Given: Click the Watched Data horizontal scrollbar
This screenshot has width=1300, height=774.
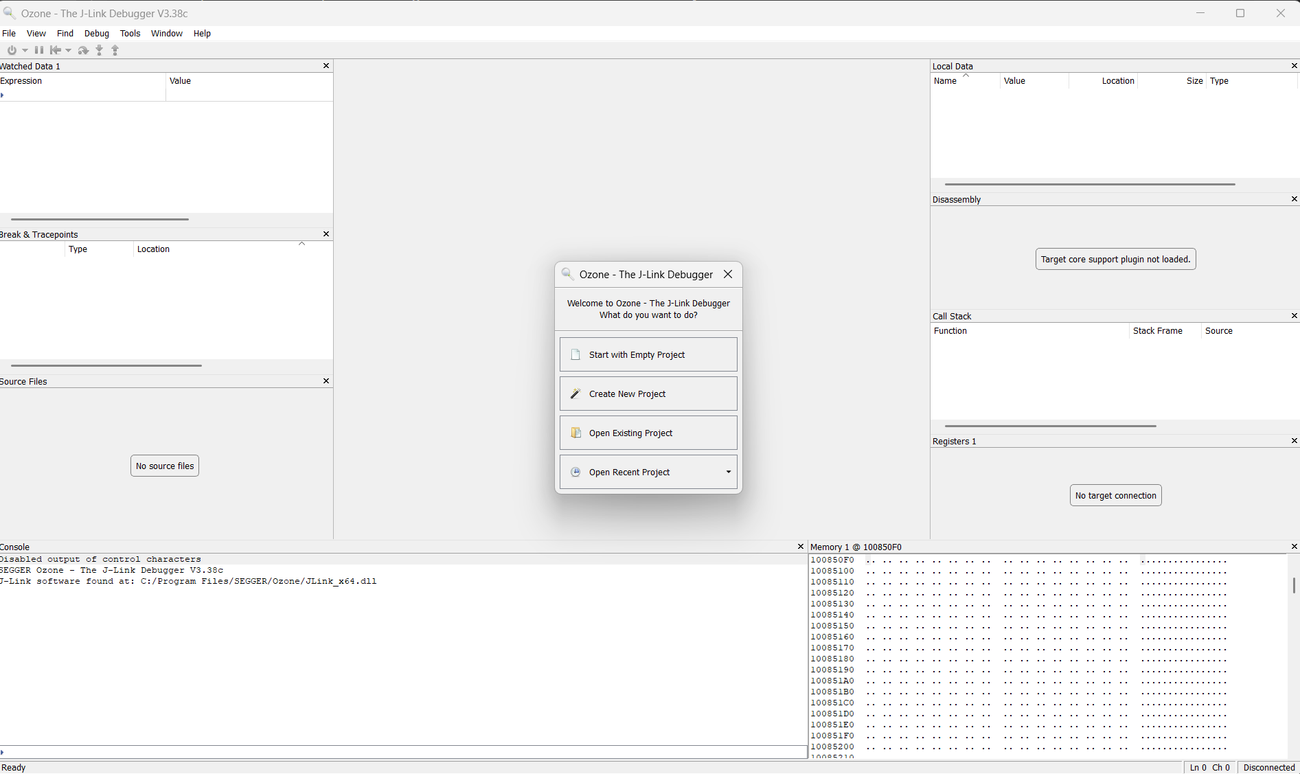Looking at the screenshot, I should [100, 219].
